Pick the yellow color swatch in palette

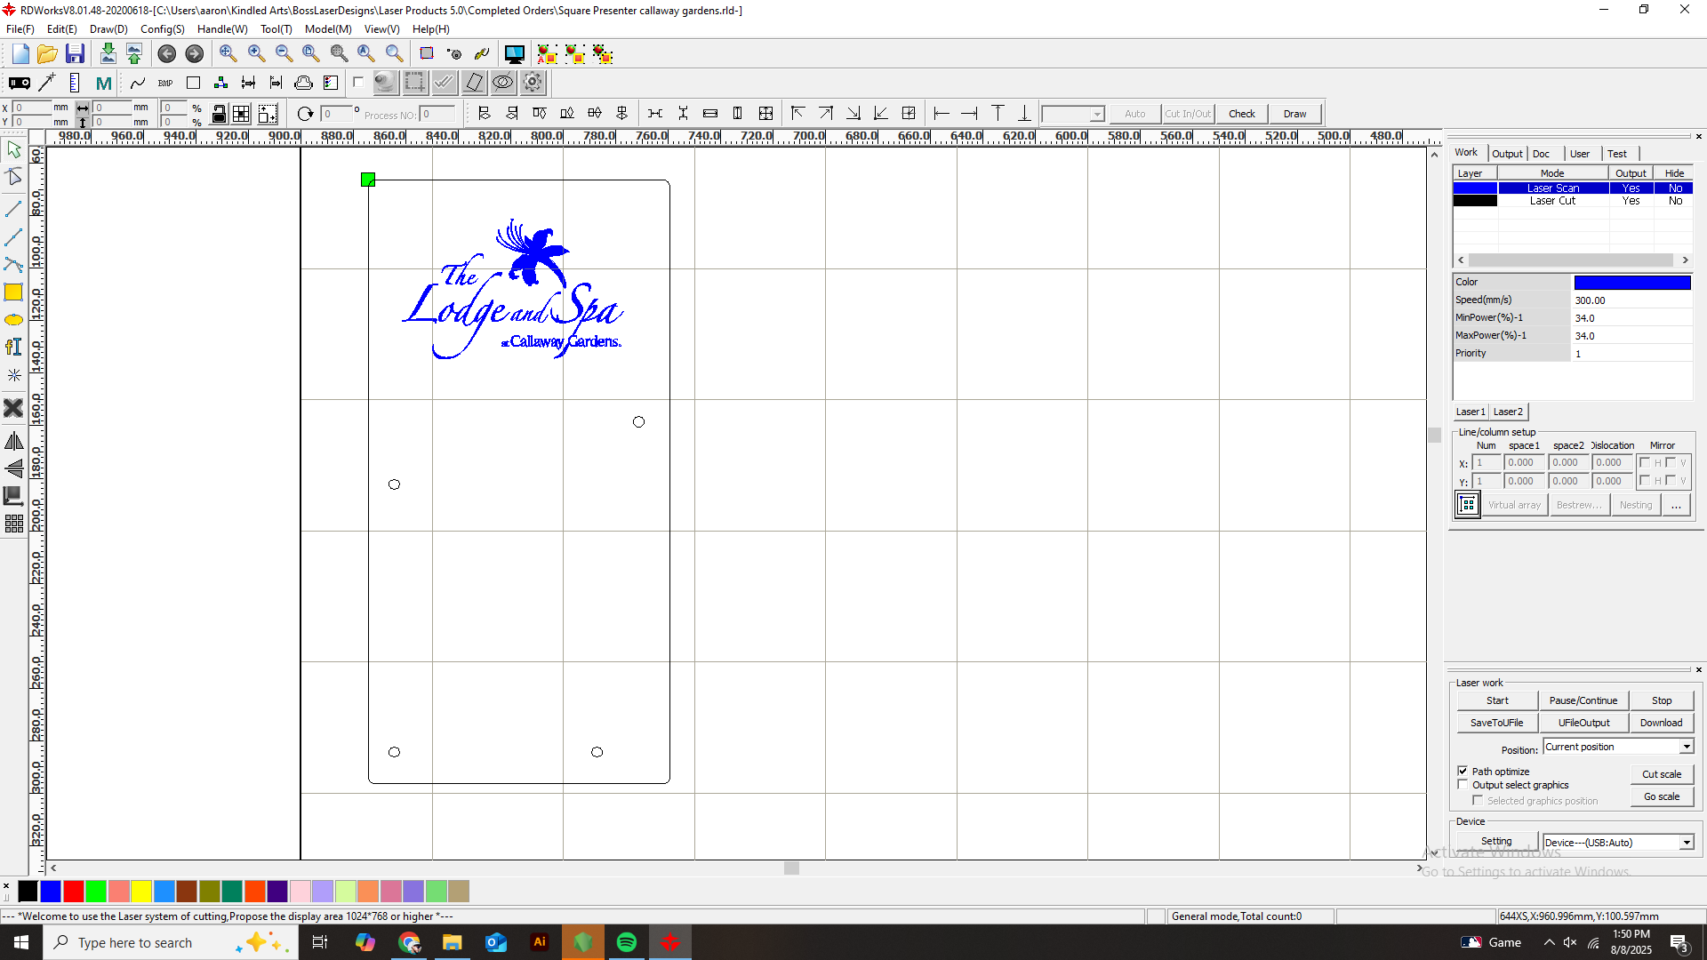[x=141, y=891]
